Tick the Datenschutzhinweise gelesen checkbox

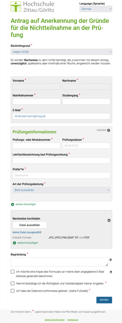coord(12,291)
